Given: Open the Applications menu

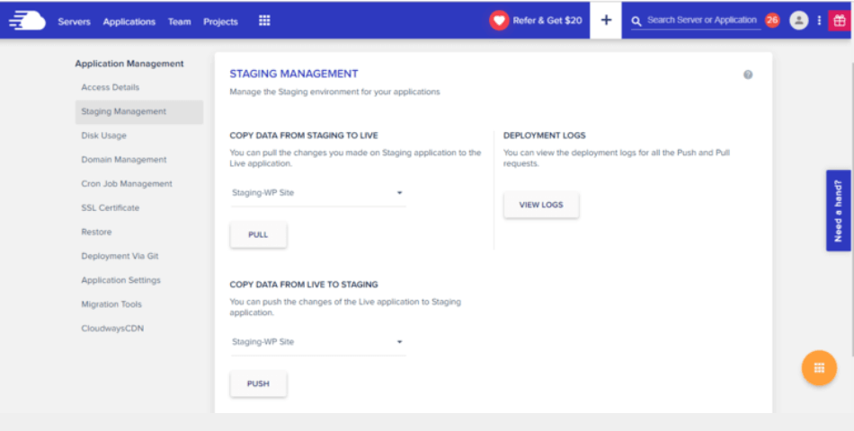Looking at the screenshot, I should click(x=129, y=22).
